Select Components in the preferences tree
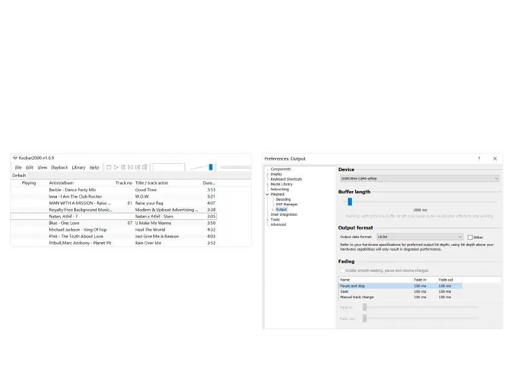Viewport: 513px width, 376px height. coord(281,169)
